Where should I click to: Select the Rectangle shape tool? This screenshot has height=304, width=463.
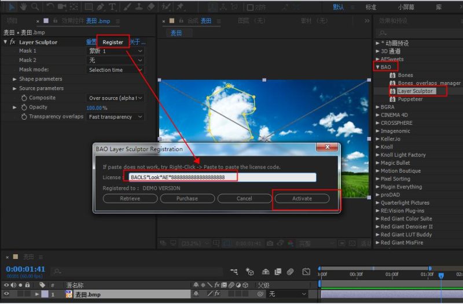click(x=89, y=6)
